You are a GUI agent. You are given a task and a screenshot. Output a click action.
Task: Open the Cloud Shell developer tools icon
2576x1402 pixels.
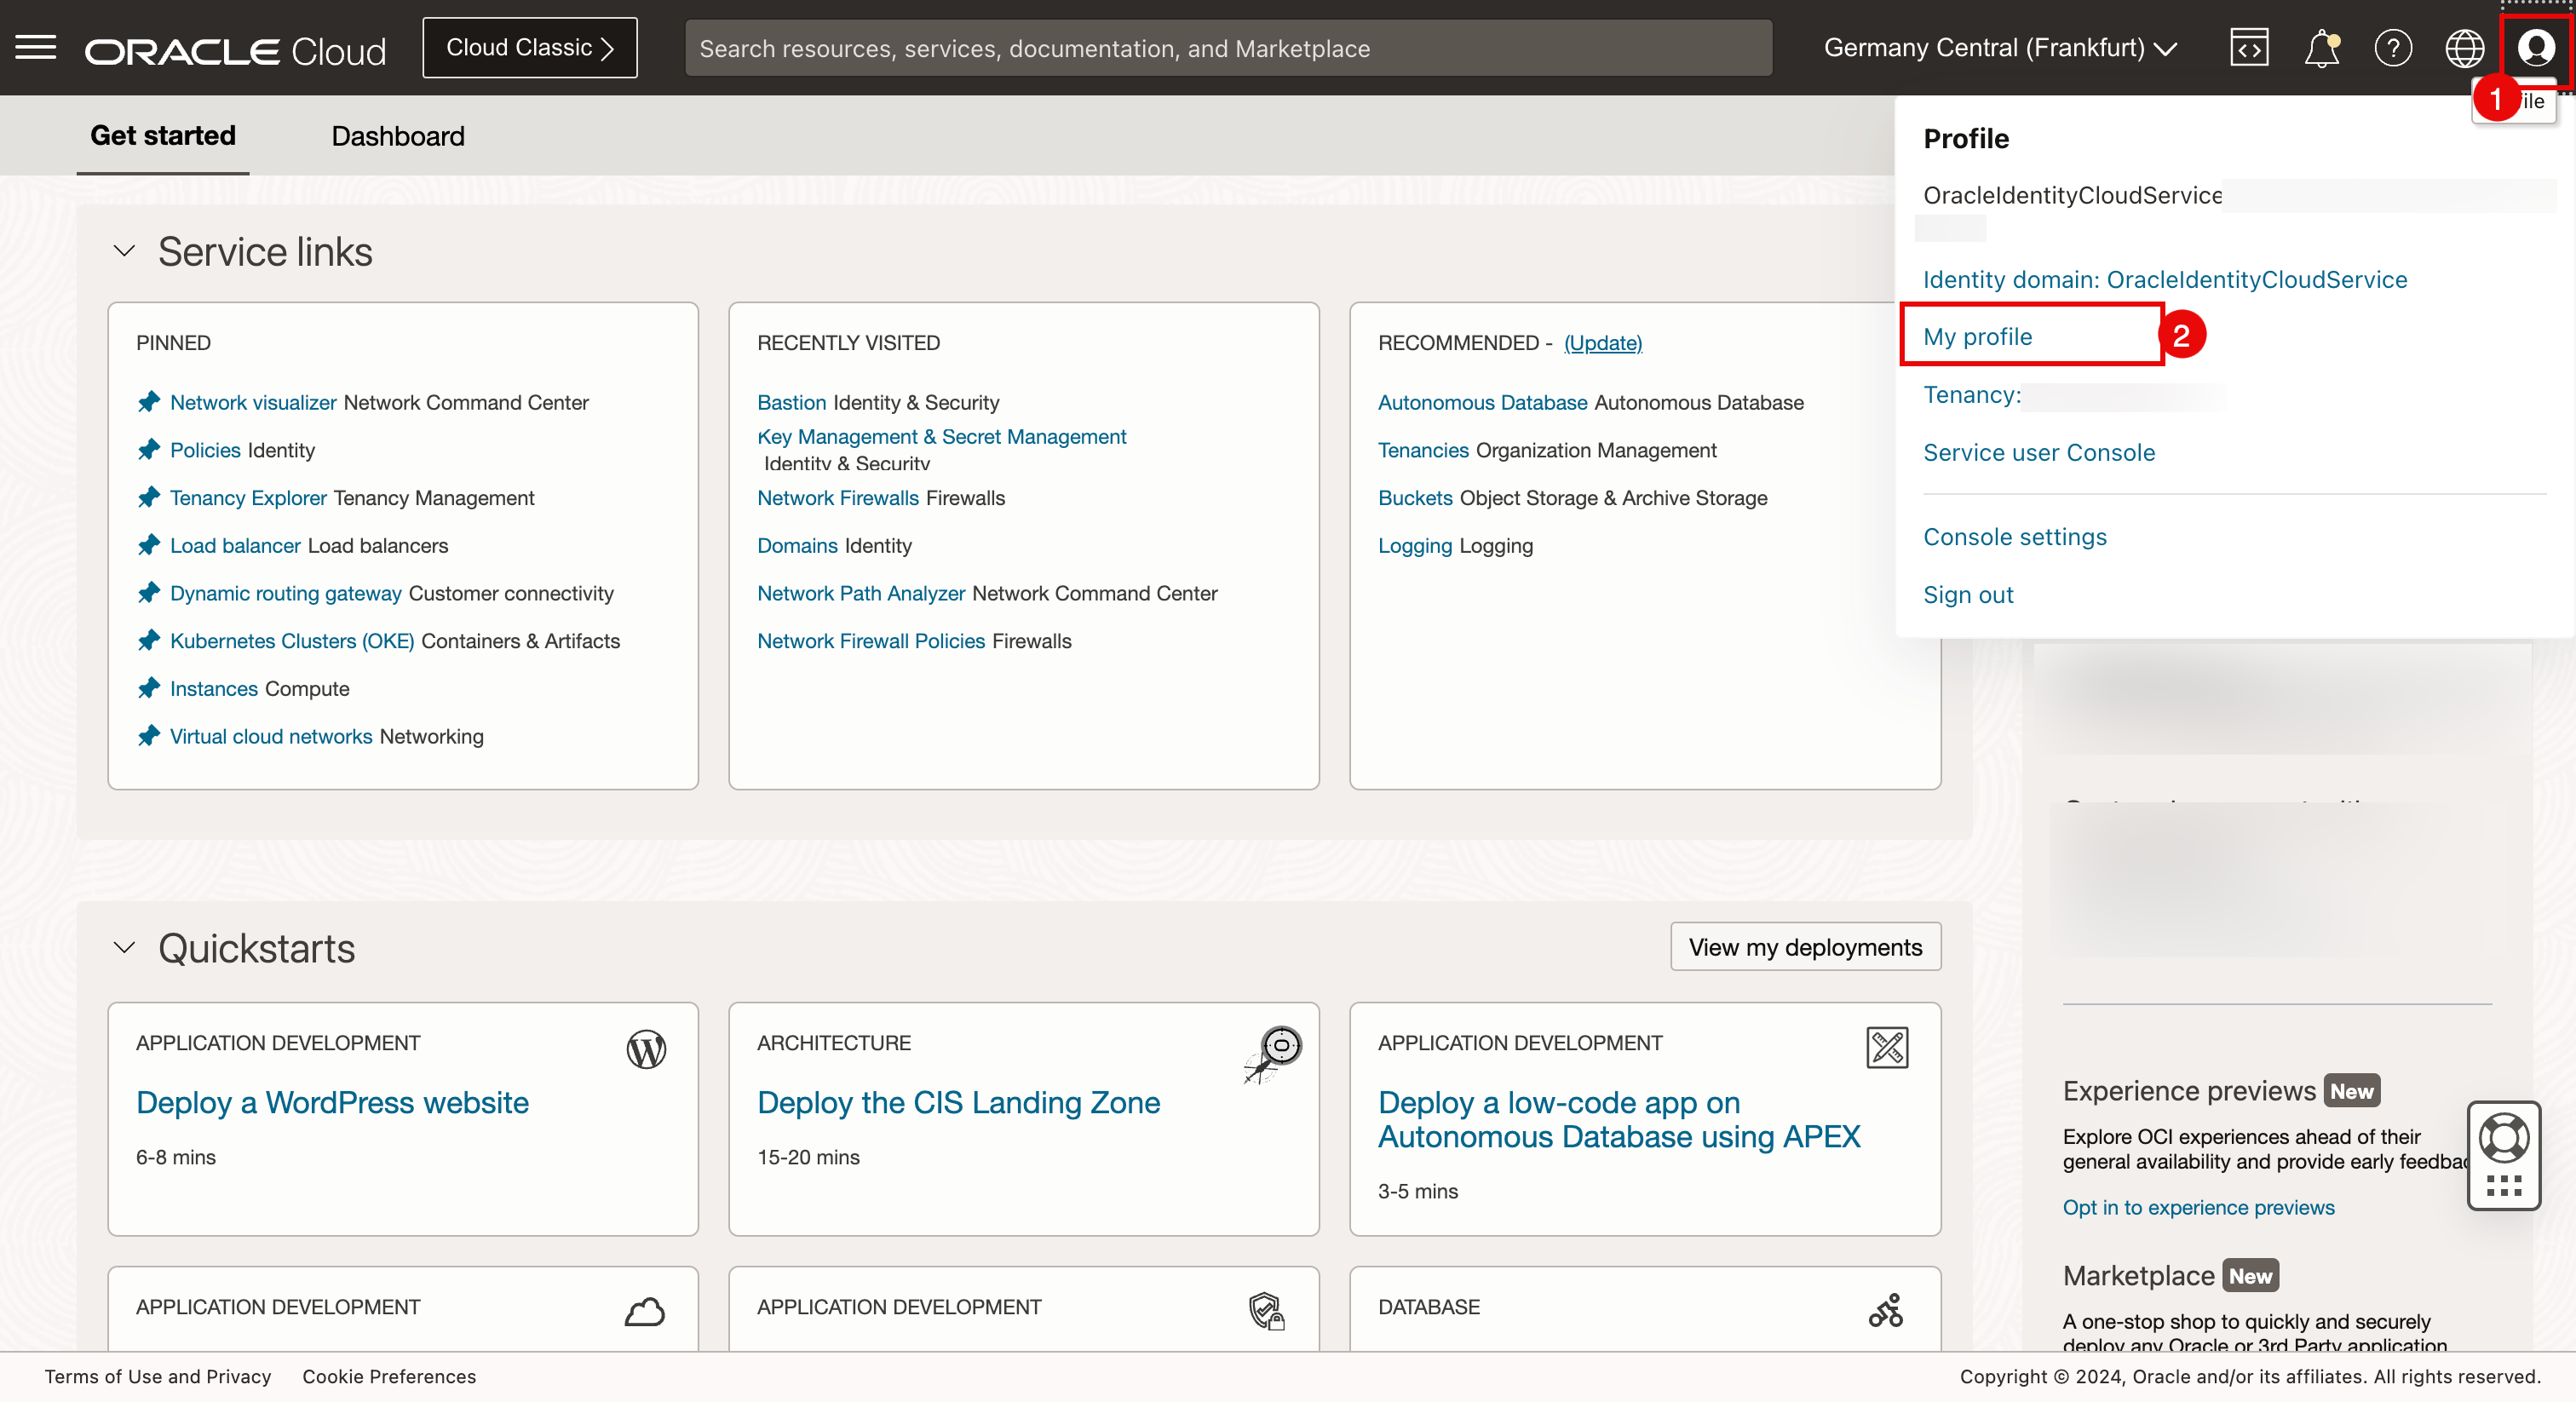pyautogui.click(x=2248, y=48)
